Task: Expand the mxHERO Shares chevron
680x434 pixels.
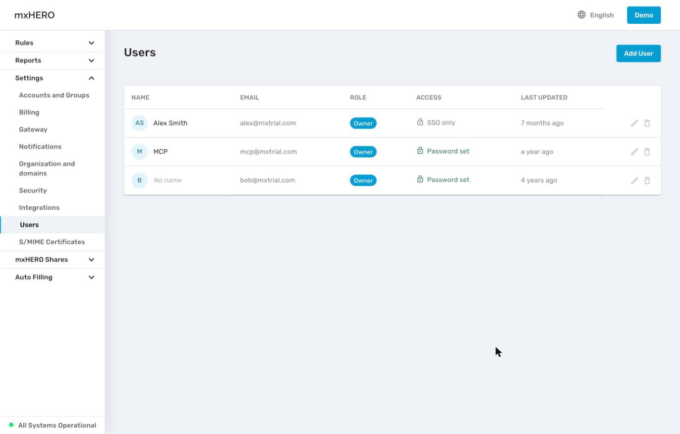Action: 91,260
